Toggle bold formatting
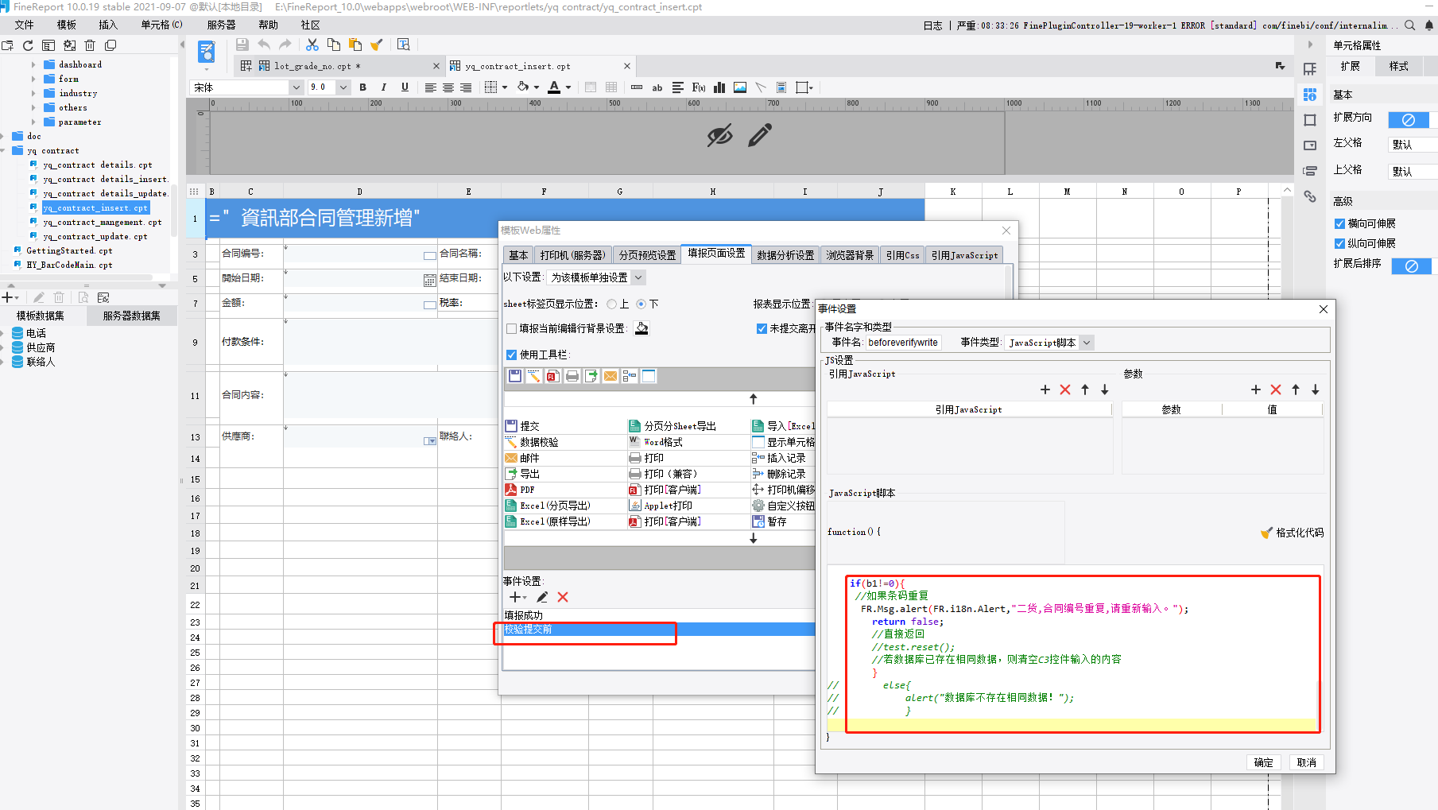Viewport: 1438px width, 810px height. [362, 87]
